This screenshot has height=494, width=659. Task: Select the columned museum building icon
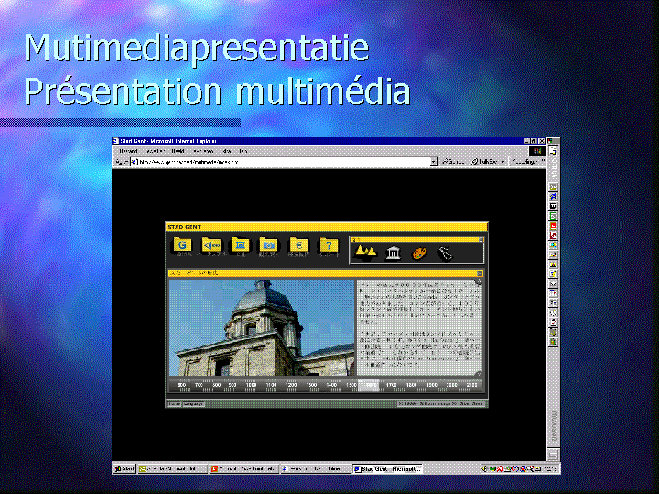point(394,253)
